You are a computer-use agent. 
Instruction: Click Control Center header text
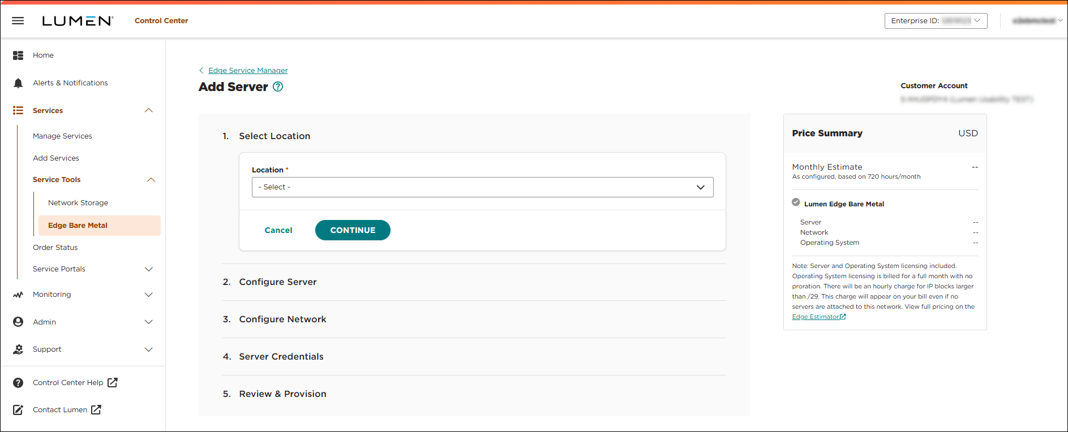tap(161, 21)
